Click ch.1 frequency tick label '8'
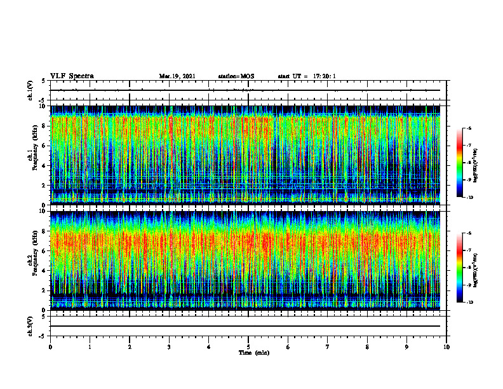This screenshot has height=389, width=503. coord(44,126)
